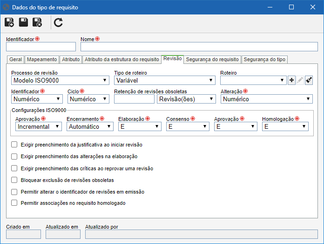Expand the Encerramento Automático dropdown
Viewport: 324px width, 244px height.
click(90, 126)
